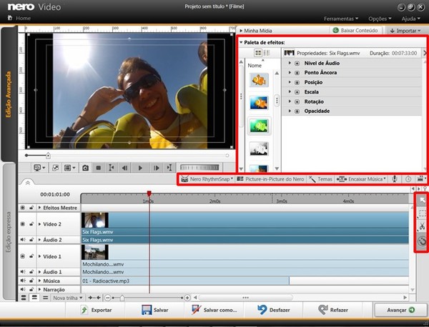Expand the Posição property
This screenshot has height=327, width=429.
pyautogui.click(x=290, y=82)
